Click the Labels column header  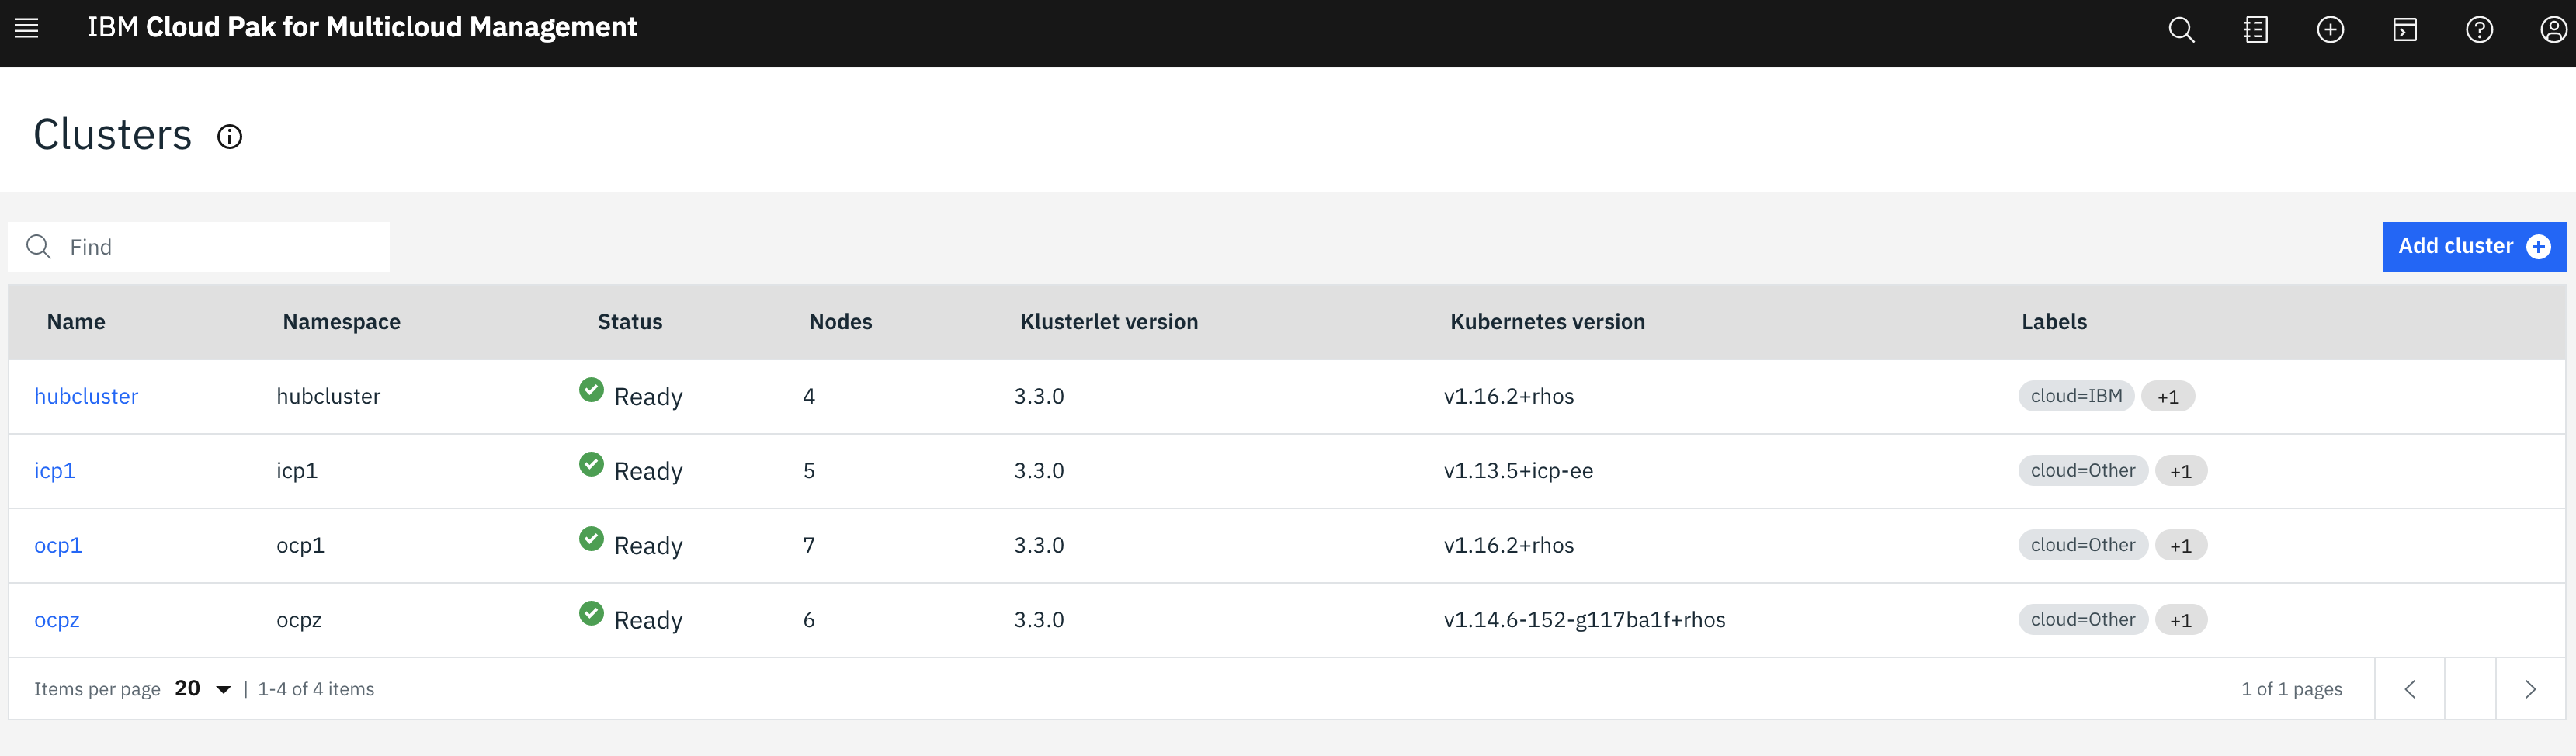(x=2054, y=322)
